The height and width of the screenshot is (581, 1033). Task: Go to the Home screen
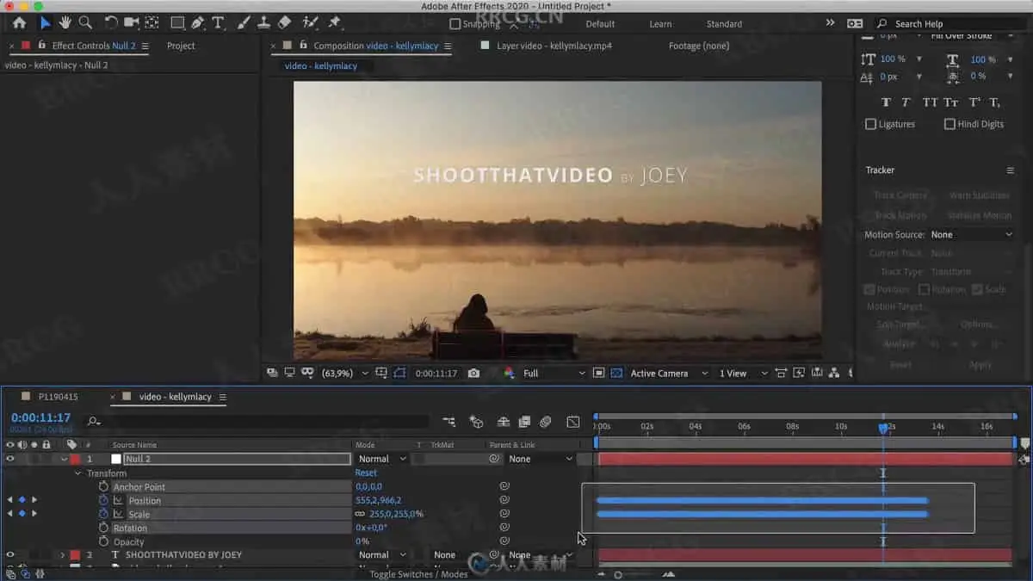(19, 23)
